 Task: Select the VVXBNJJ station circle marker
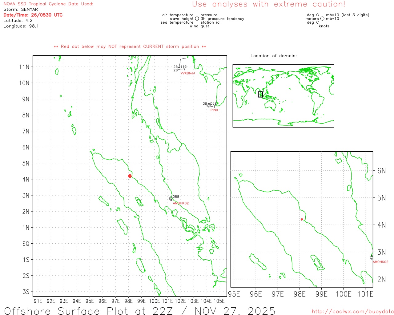pos(179,69)
